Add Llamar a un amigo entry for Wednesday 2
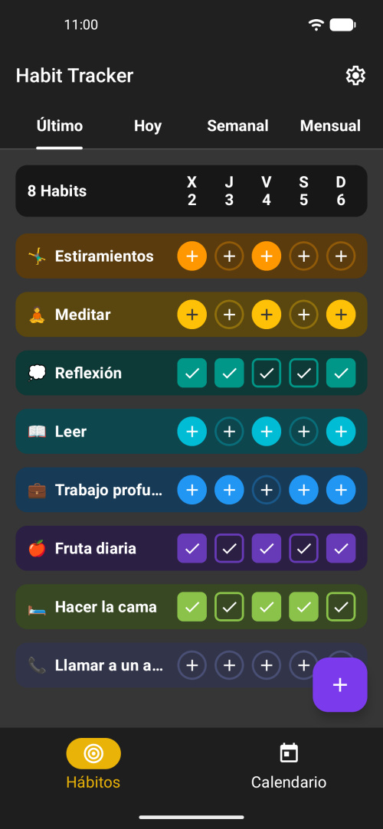 coord(192,665)
